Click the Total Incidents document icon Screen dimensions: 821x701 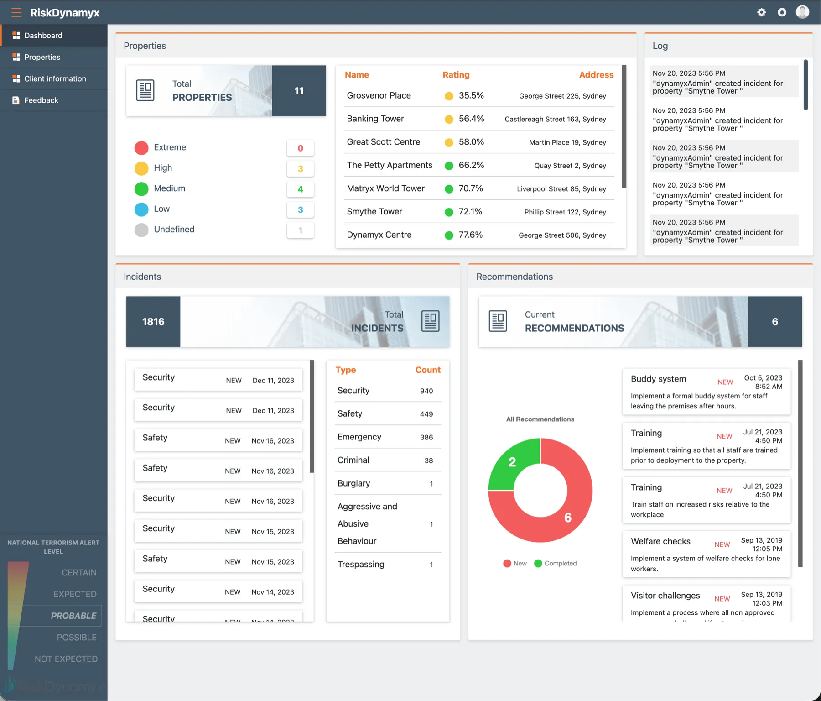pyautogui.click(x=430, y=321)
